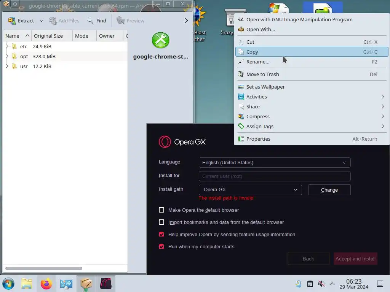This screenshot has width=390, height=292.
Task: Open the Compress submenu
Action: point(312,117)
